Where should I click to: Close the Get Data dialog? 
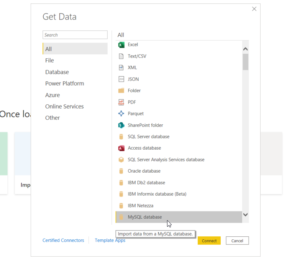[254, 9]
